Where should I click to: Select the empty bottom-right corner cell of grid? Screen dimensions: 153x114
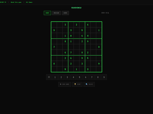tap(99, 69)
